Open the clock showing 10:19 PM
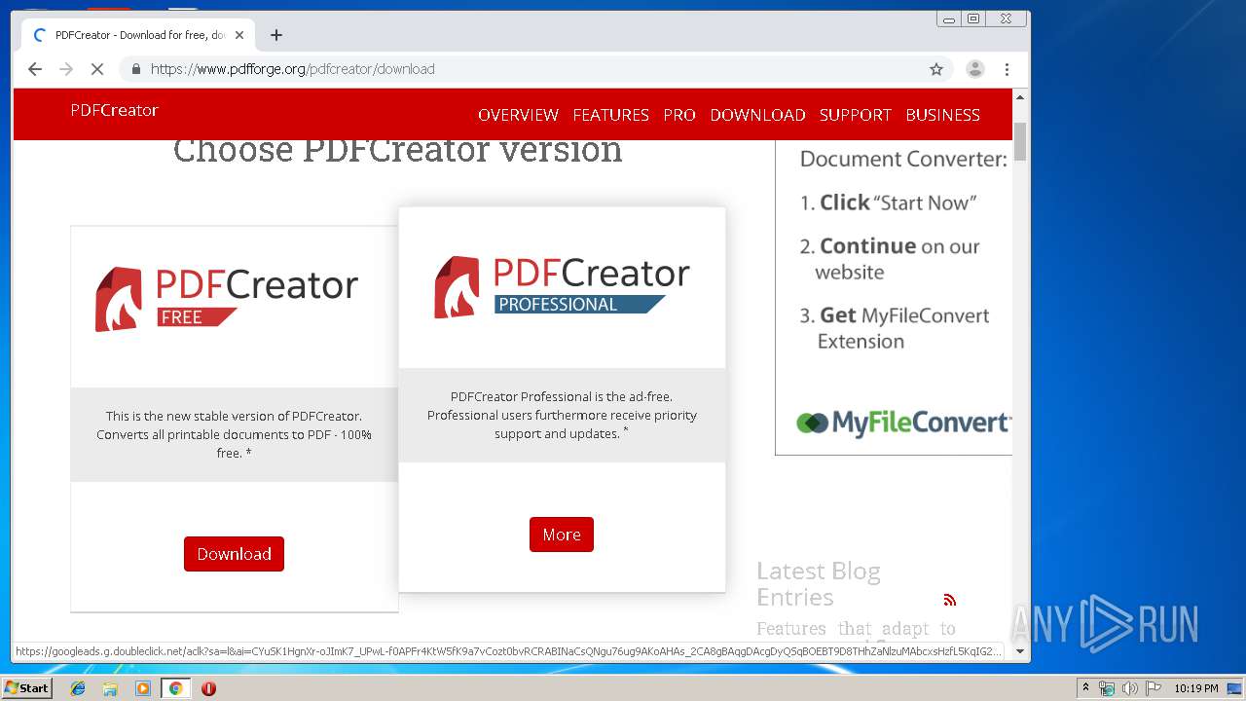 [1196, 688]
